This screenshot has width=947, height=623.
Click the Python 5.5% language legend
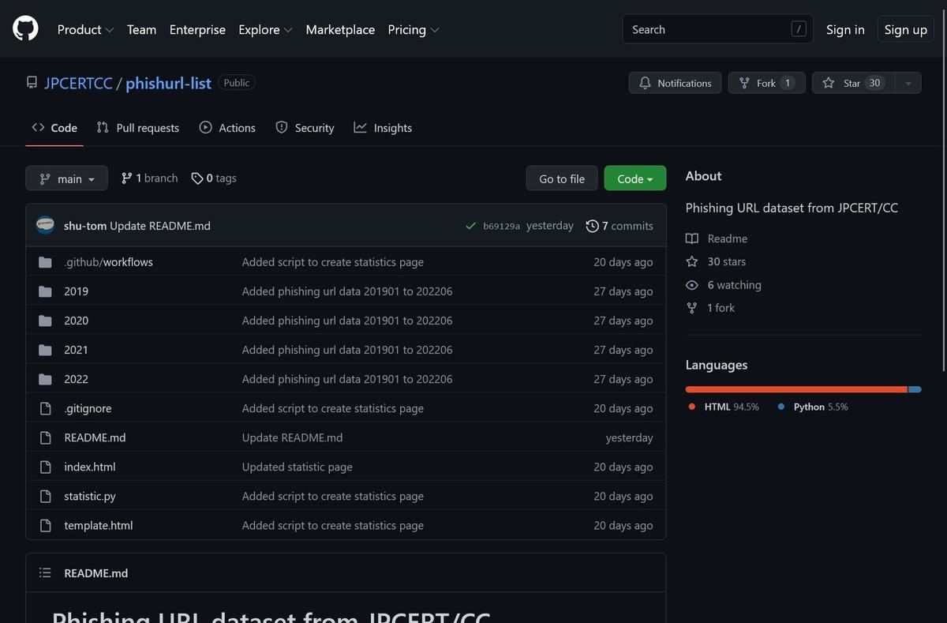(813, 407)
